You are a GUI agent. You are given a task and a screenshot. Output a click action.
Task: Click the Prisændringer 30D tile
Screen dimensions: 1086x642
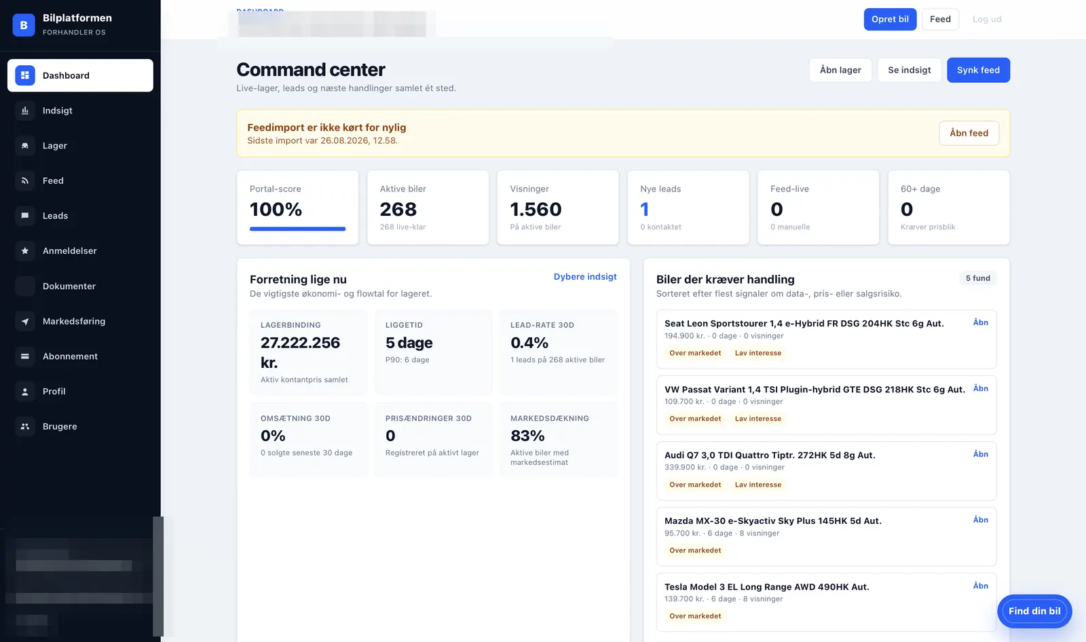point(433,440)
